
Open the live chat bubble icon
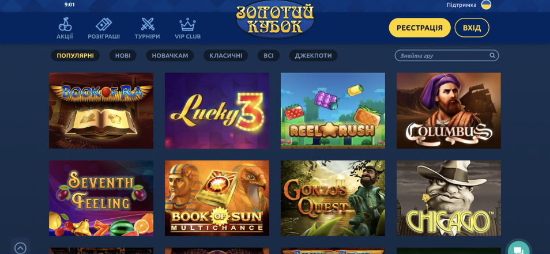[518, 249]
